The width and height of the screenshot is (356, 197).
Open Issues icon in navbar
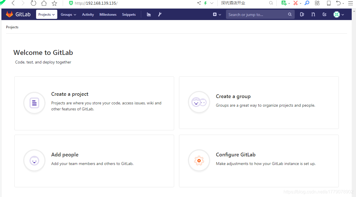point(302,14)
